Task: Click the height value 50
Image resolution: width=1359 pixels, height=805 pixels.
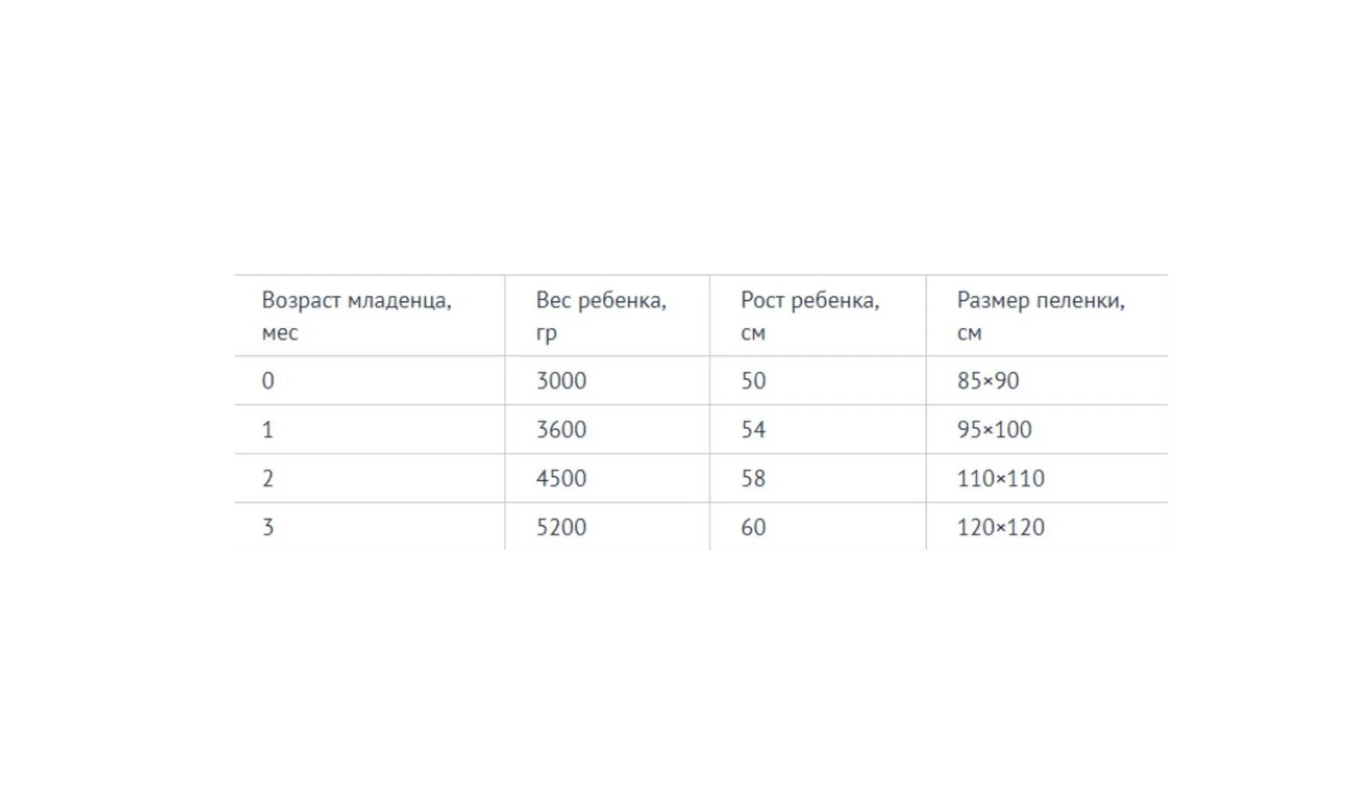Action: pyautogui.click(x=818, y=380)
